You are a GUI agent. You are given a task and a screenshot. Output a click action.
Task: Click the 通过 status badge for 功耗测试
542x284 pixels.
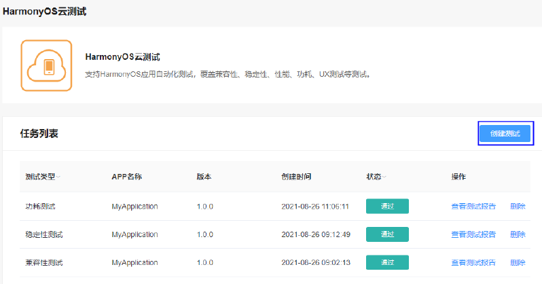387,206
